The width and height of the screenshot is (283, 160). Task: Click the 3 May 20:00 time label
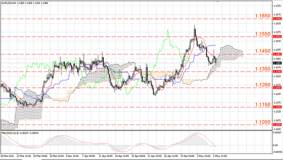tap(204, 156)
